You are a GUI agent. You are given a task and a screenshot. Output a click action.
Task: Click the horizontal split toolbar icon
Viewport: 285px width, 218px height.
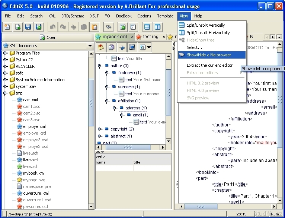pyautogui.click(x=157, y=27)
